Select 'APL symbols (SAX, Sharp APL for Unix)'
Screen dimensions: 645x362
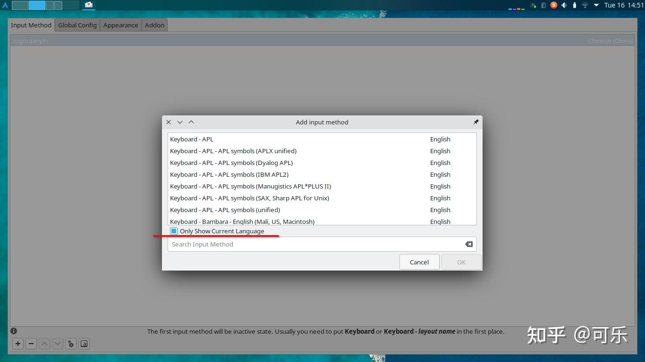click(322, 198)
